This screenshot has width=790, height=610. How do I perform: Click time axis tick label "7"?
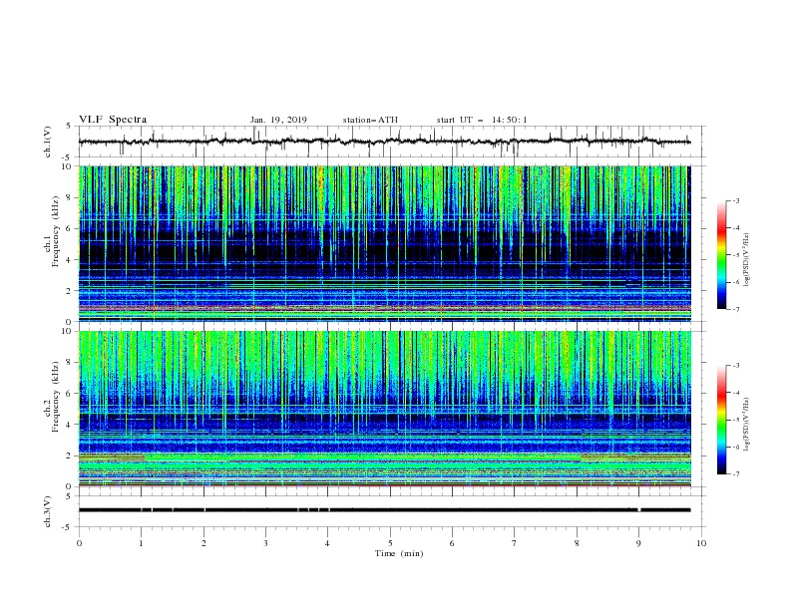tap(515, 543)
